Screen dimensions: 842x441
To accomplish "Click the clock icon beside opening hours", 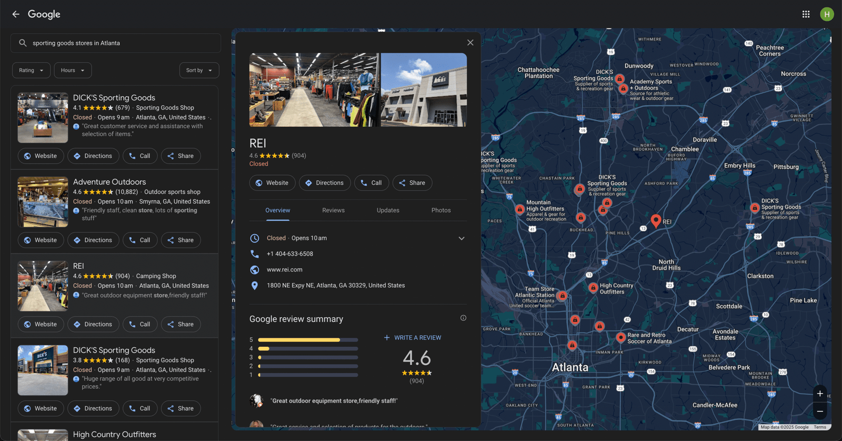I will point(255,238).
